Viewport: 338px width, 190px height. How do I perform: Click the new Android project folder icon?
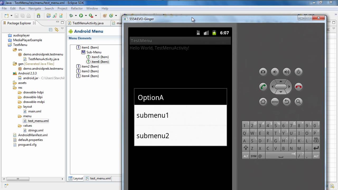pyautogui.click(x=49, y=16)
